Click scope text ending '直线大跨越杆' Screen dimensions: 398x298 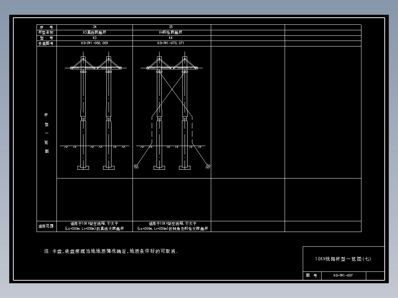coord(95,226)
